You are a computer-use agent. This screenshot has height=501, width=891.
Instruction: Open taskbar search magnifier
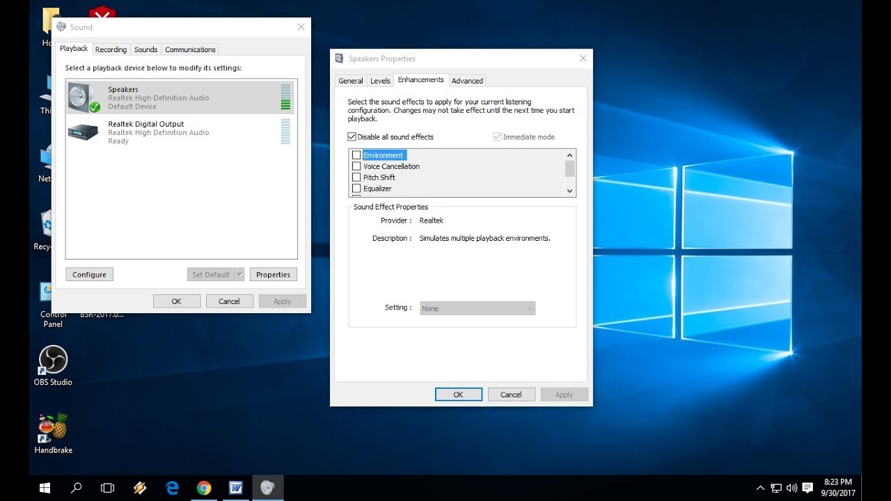pos(77,488)
